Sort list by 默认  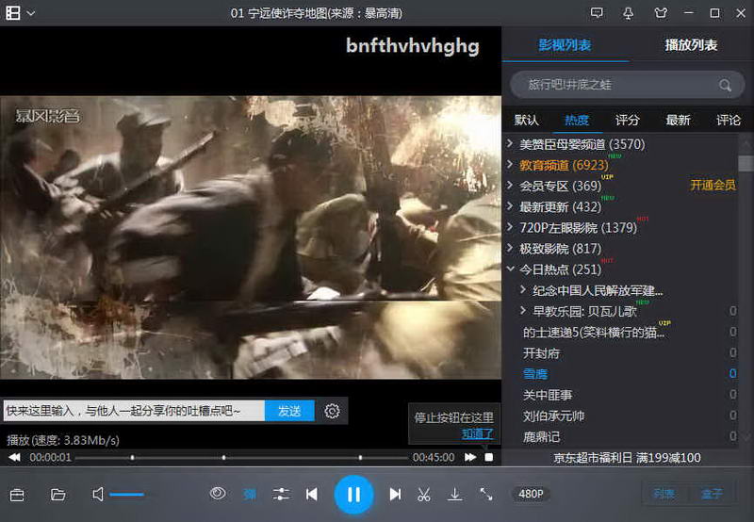tap(527, 120)
